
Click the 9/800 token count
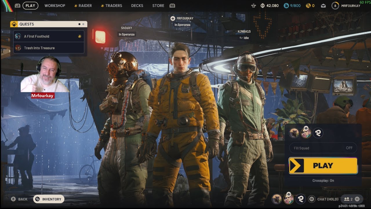(295, 6)
